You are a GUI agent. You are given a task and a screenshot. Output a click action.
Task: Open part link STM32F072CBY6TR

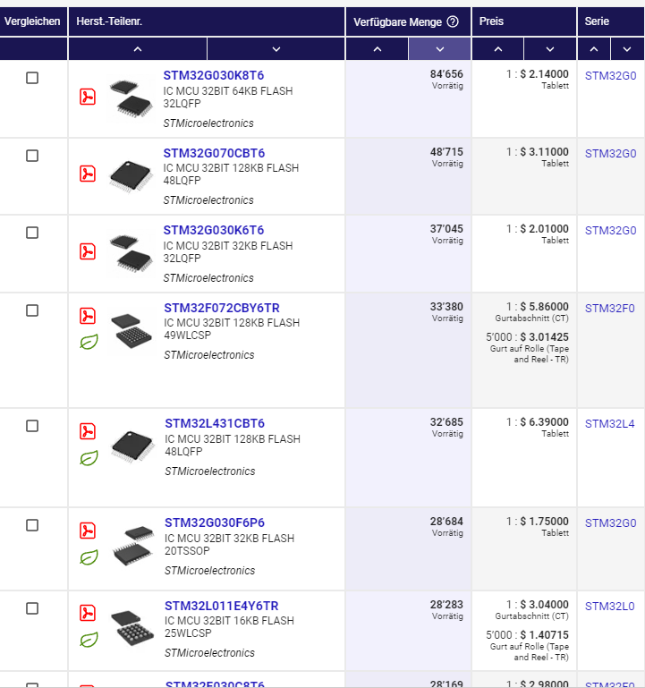(x=222, y=308)
